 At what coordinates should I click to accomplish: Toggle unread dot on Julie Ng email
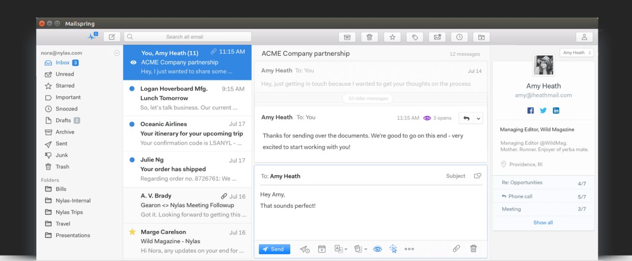[132, 160]
